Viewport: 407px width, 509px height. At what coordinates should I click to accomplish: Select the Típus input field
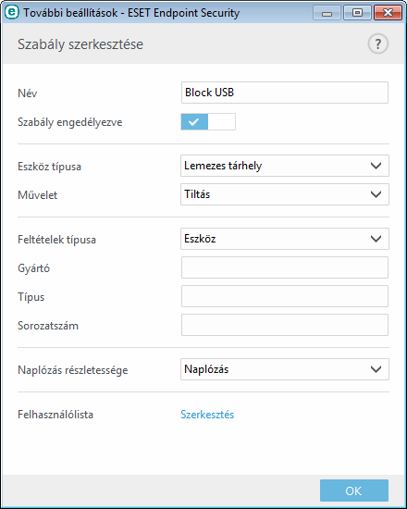pos(285,296)
